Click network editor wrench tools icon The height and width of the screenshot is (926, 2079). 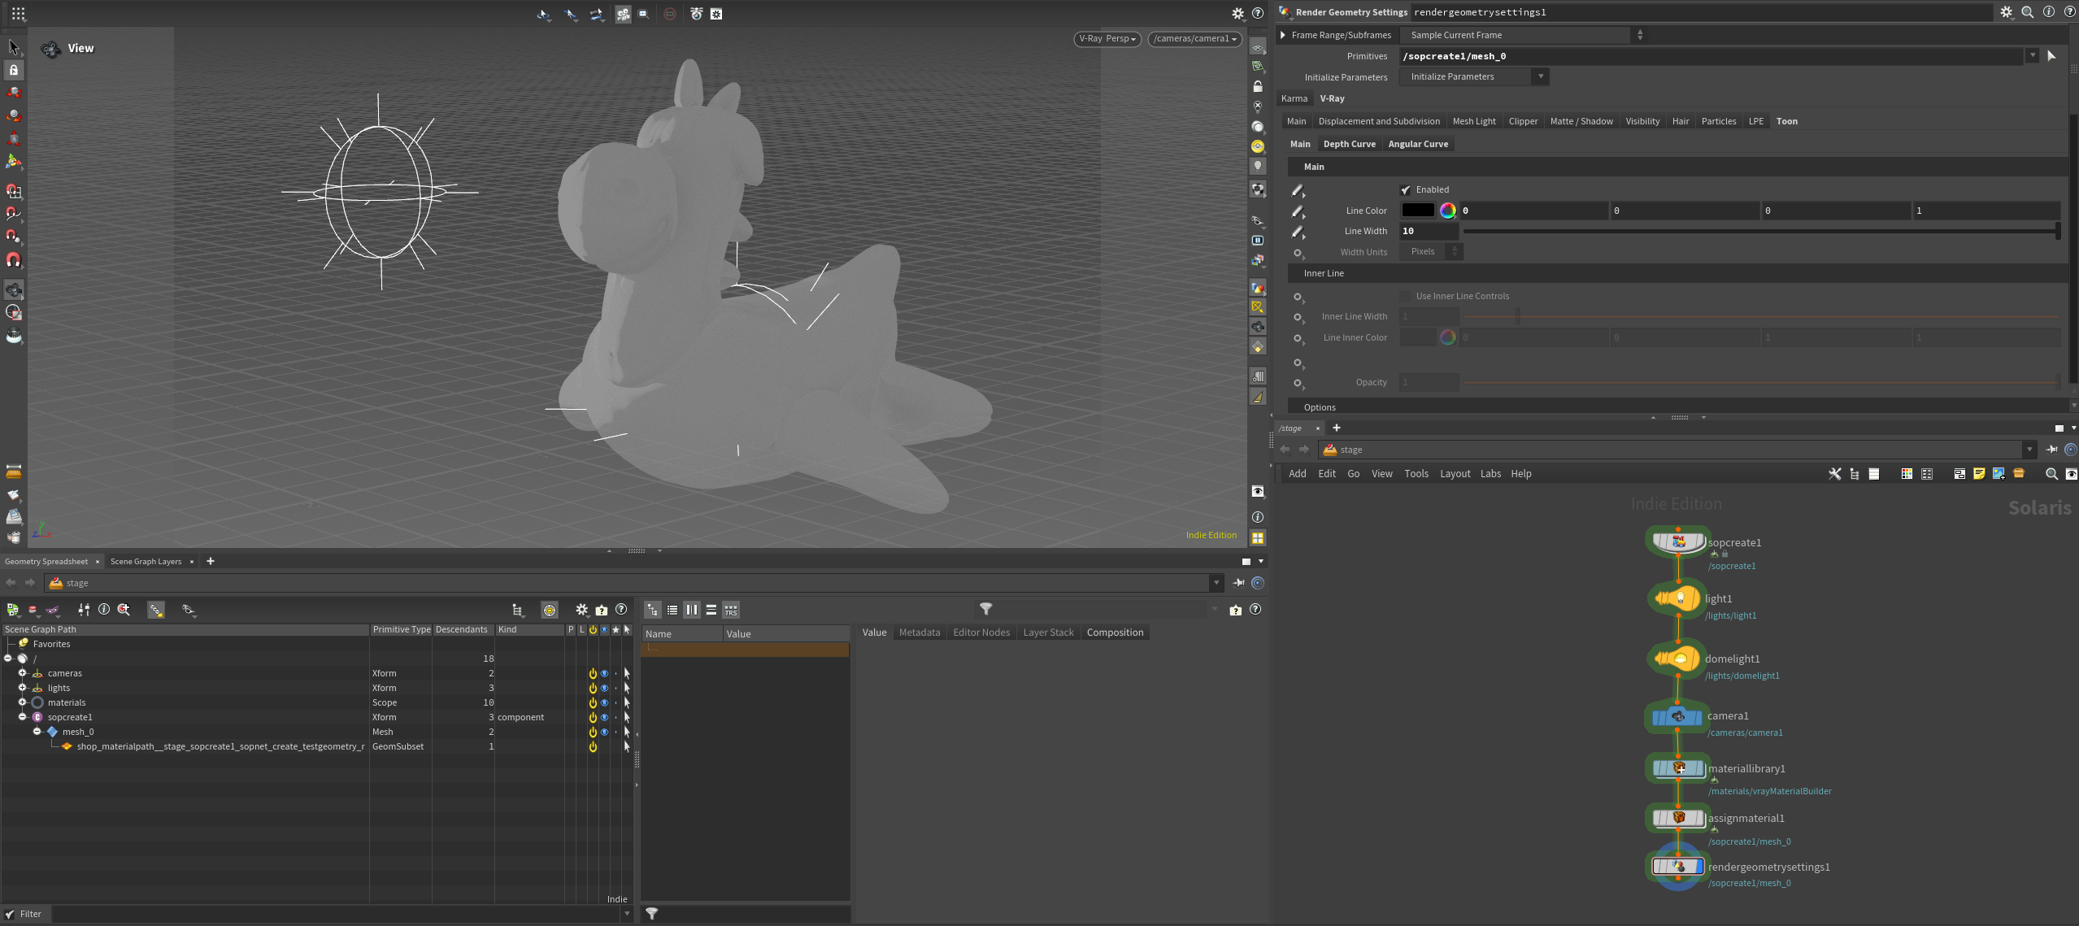tap(1835, 474)
